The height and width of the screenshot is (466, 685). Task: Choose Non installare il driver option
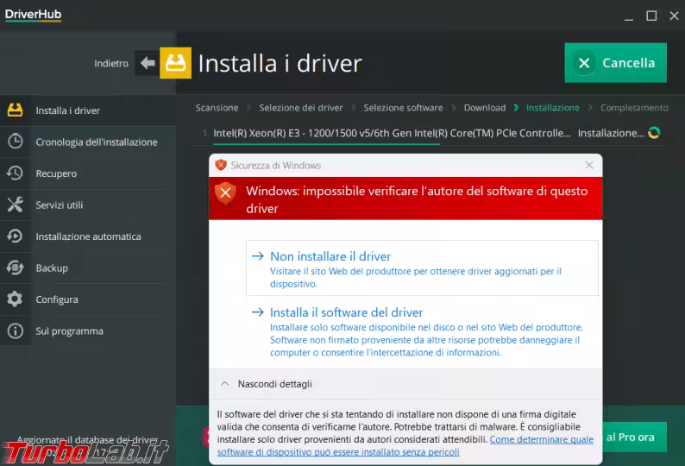422,268
